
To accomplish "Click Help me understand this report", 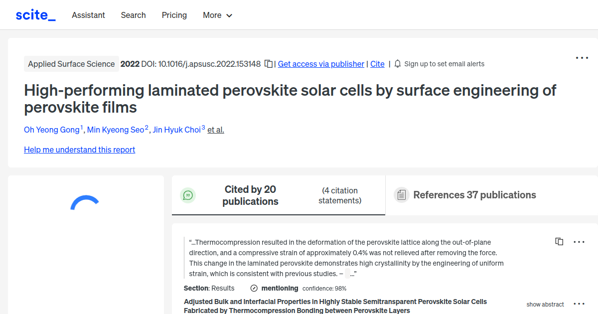I will click(79, 150).
